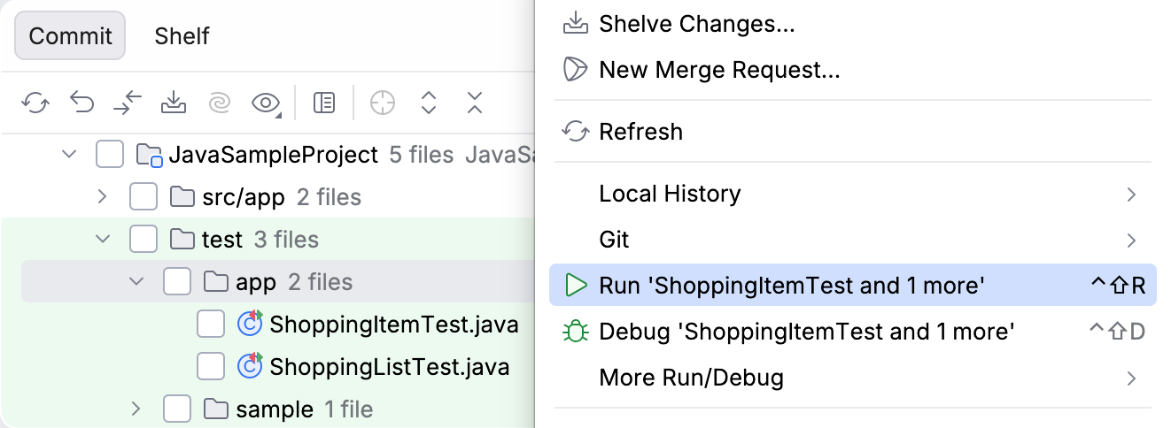Open the eye View Options icon
The image size is (1171, 428).
[x=266, y=103]
